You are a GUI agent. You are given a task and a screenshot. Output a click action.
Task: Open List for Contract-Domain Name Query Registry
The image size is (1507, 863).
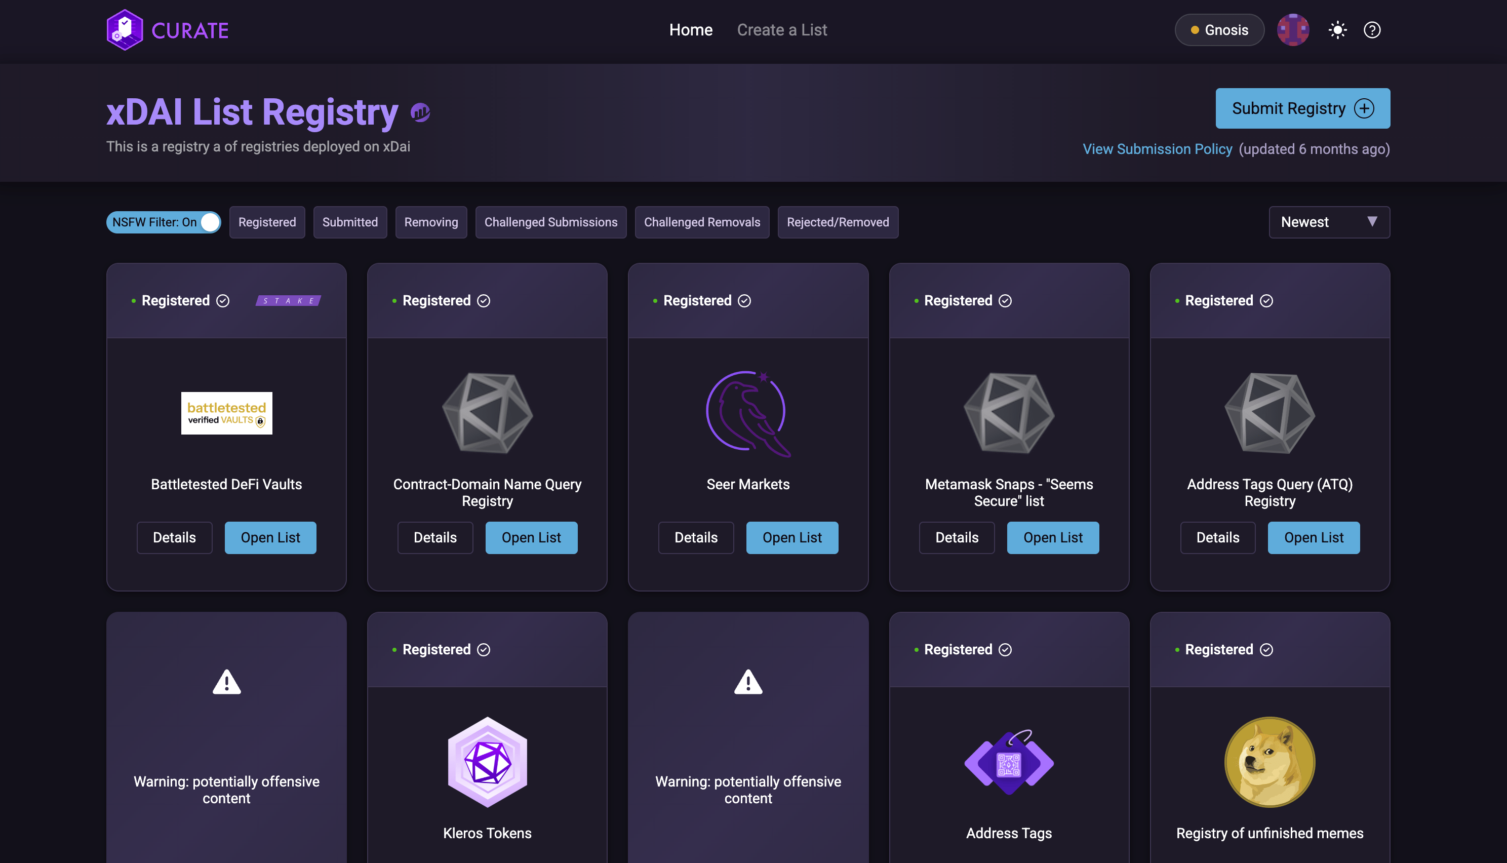click(531, 537)
